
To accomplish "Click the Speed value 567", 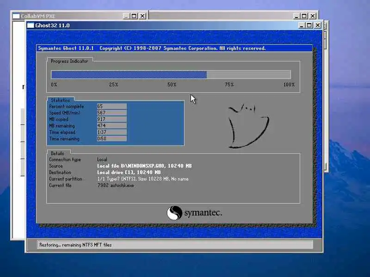I will pos(111,113).
